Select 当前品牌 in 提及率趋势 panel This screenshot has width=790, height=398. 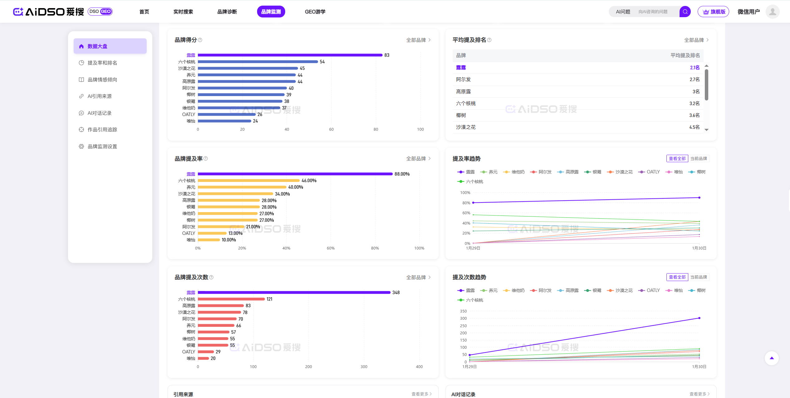[x=699, y=158]
